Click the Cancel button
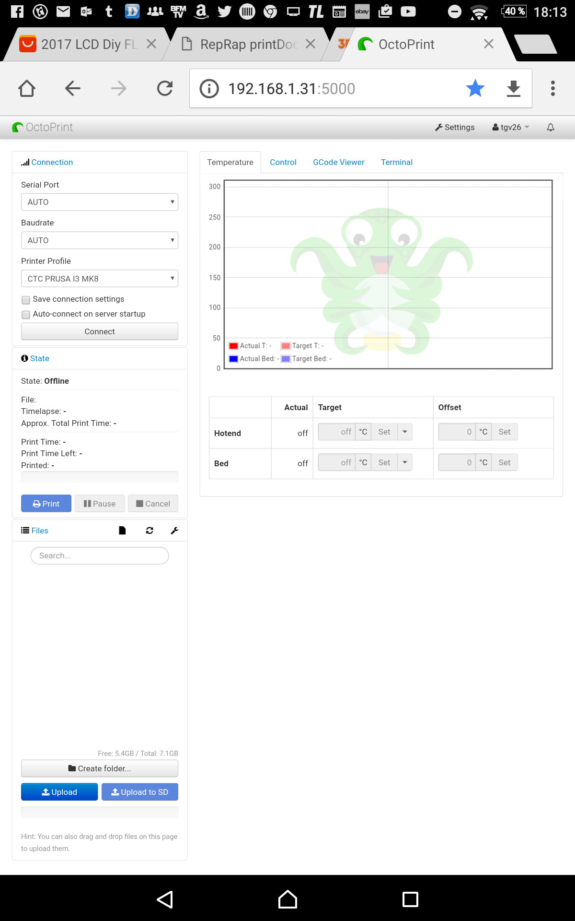This screenshot has height=921, width=575. pyautogui.click(x=153, y=504)
